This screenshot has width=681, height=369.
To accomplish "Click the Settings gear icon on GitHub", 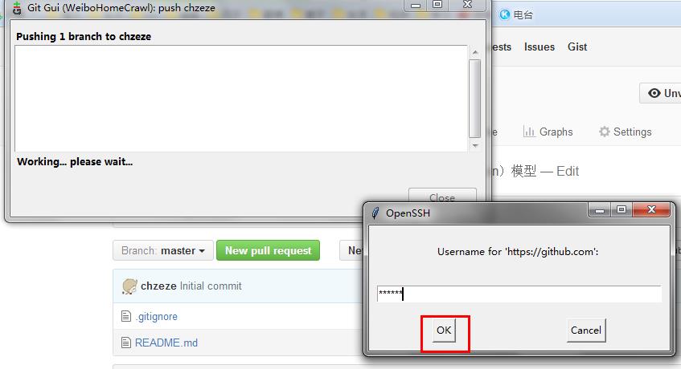I will (604, 132).
